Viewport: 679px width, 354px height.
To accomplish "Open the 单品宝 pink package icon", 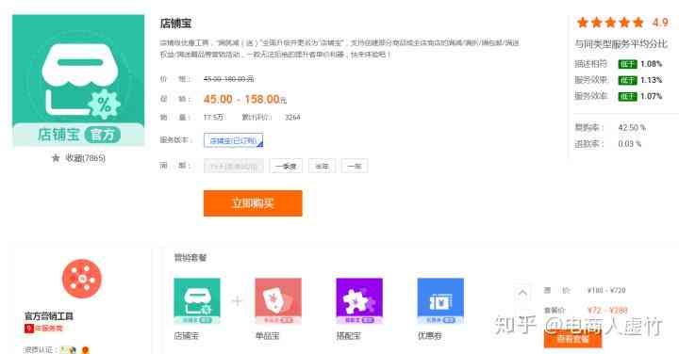I will coord(278,301).
